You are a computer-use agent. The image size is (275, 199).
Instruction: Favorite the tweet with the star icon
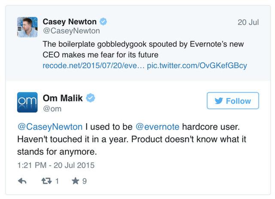click(x=76, y=181)
